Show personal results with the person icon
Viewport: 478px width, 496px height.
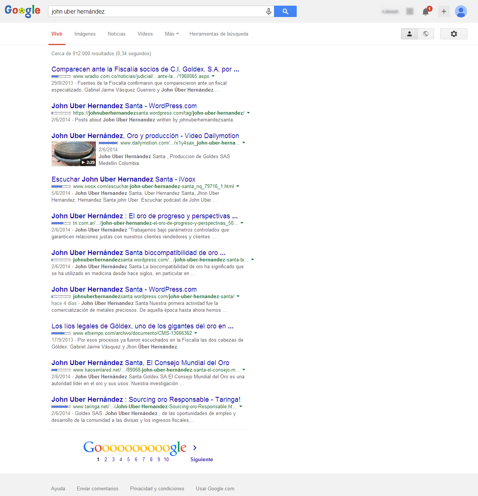pyautogui.click(x=409, y=34)
